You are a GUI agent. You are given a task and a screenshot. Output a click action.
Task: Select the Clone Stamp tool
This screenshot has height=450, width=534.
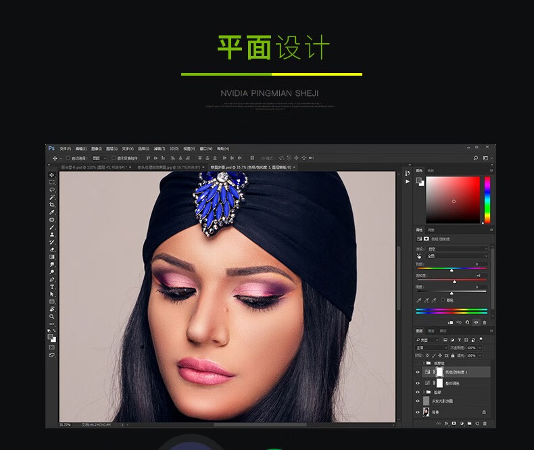tap(52, 234)
